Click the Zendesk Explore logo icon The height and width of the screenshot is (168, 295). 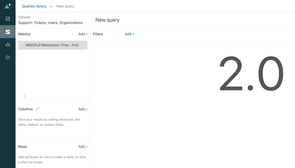(x=8, y=6)
